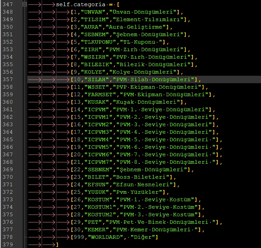Click line number 365 in the gutter
Screen dimensions: 261x248
pos(7,140)
